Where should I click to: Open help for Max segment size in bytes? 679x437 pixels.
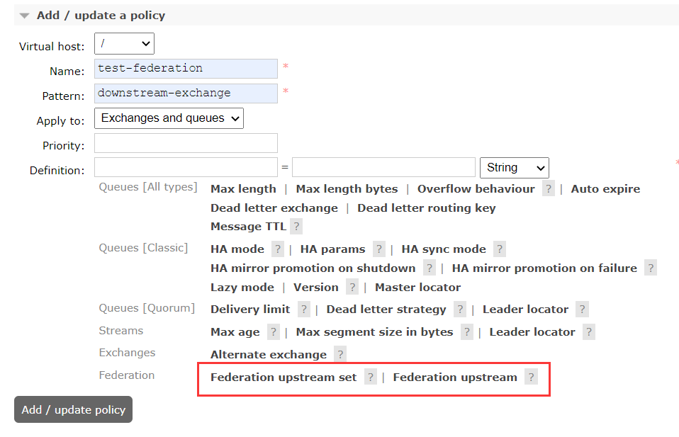466,332
